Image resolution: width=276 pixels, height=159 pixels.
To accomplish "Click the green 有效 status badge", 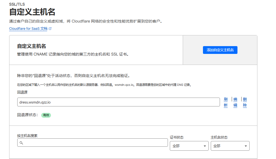I will point(46,115).
